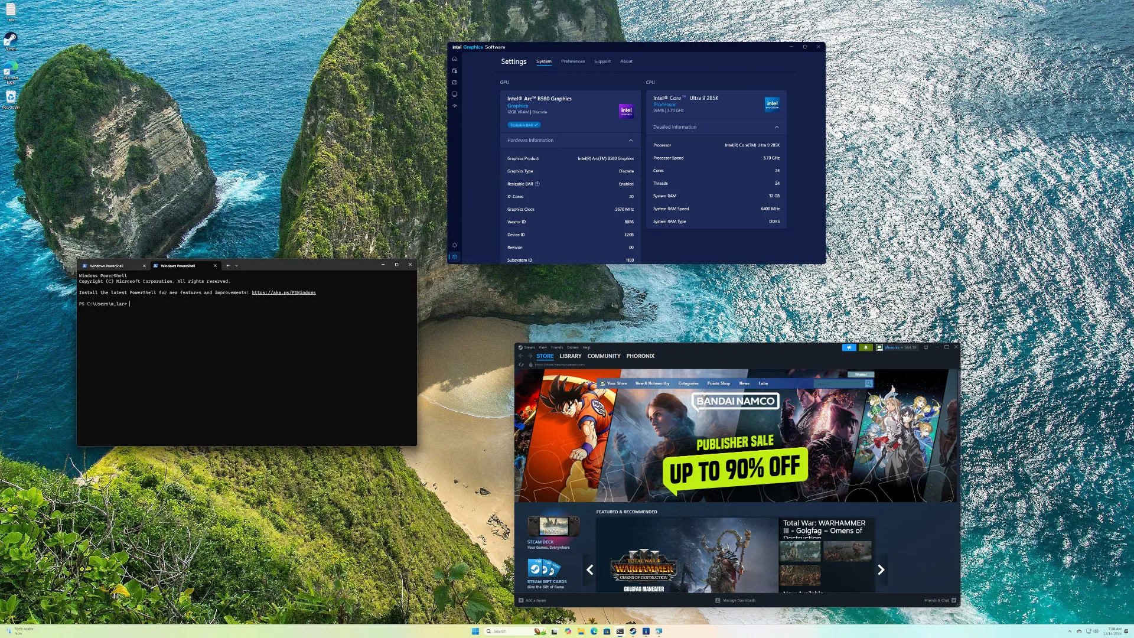
Task: Show hidden system tray icons chevron
Action: (x=1070, y=631)
